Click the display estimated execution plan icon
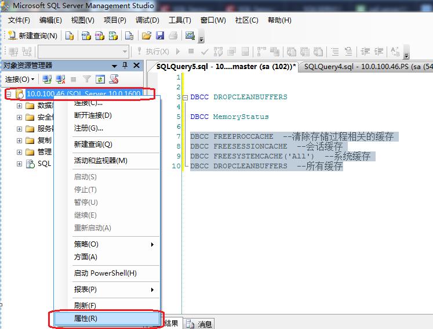Viewport: 433px width, 329px height. [x=218, y=52]
